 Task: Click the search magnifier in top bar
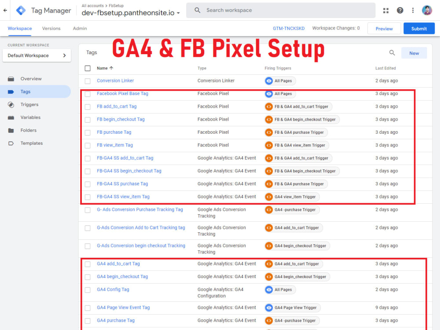197,10
